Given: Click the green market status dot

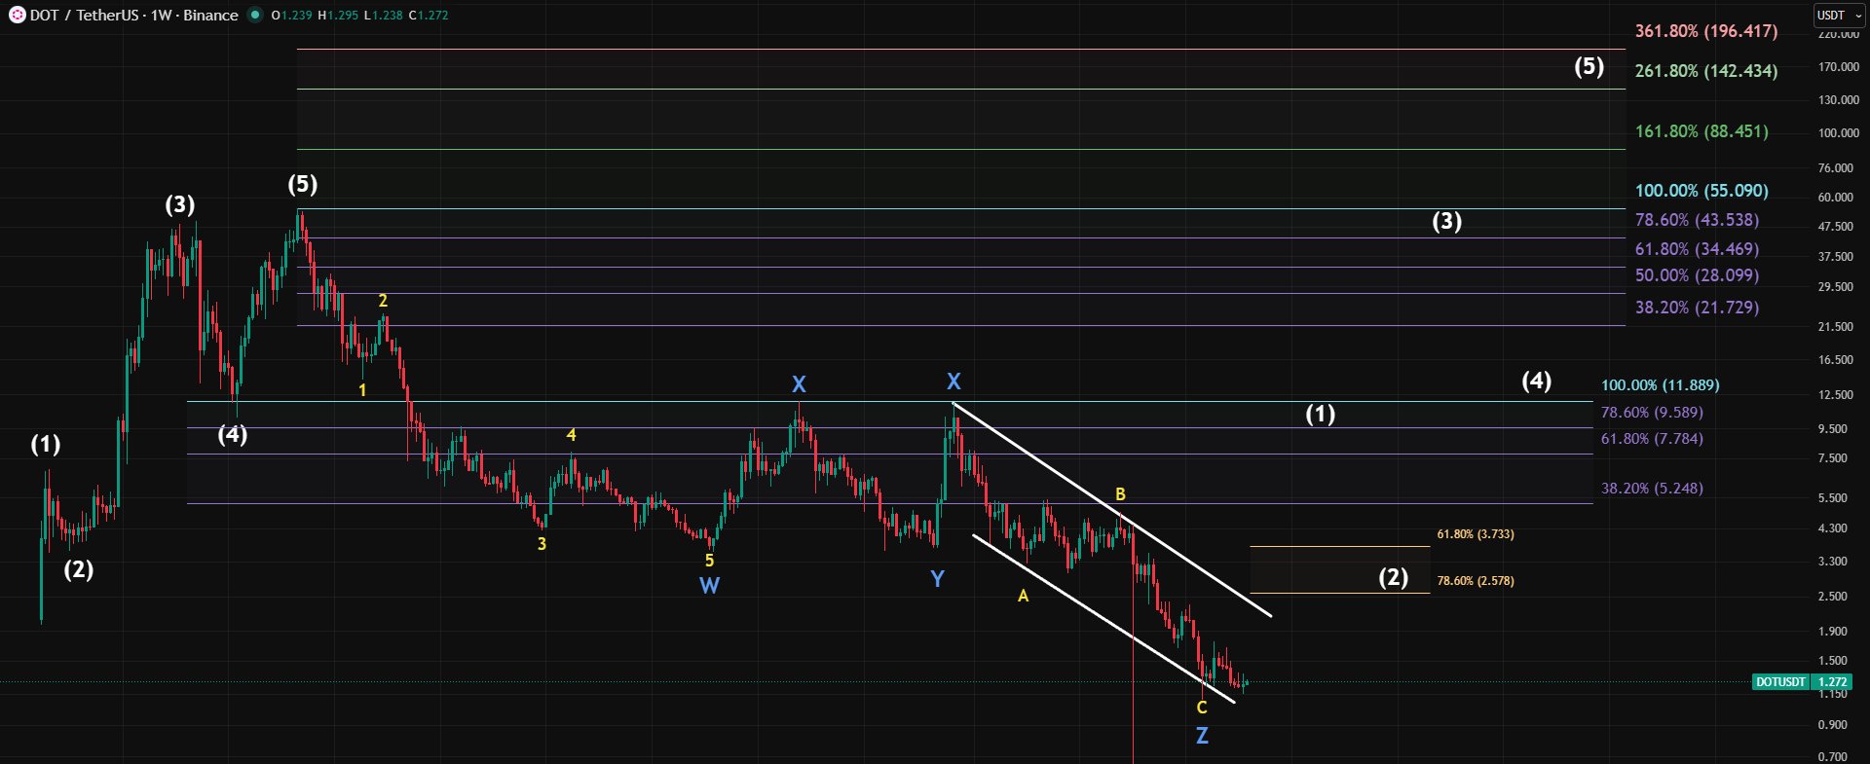Looking at the screenshot, I should point(255,15).
